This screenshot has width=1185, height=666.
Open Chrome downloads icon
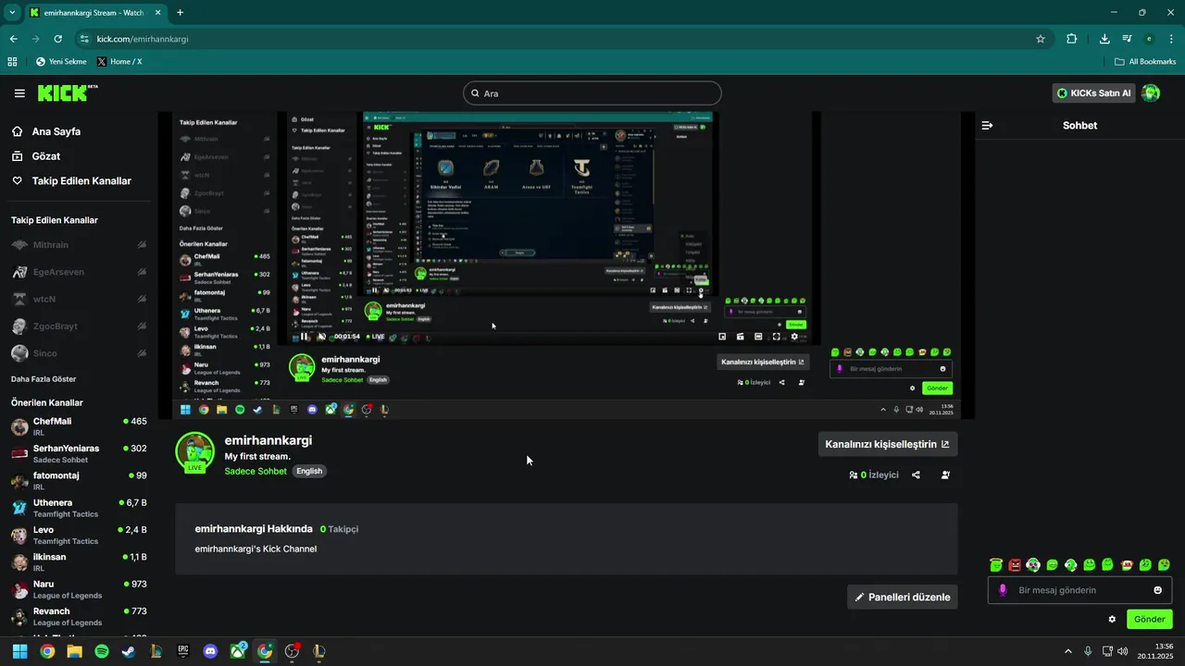click(x=1104, y=39)
